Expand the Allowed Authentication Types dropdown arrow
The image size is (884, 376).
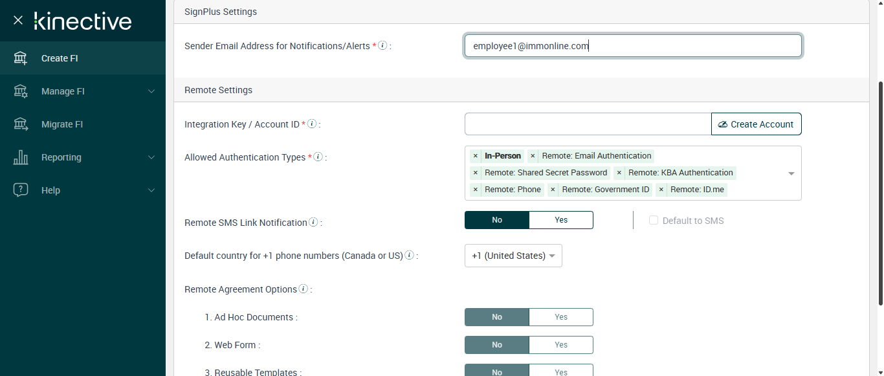(791, 173)
